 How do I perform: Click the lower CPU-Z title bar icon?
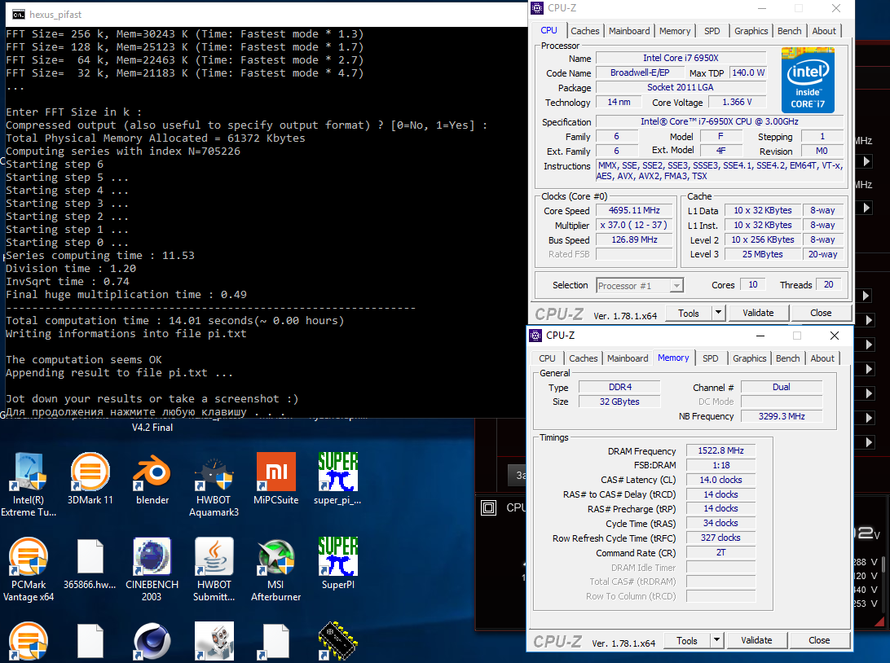[535, 336]
